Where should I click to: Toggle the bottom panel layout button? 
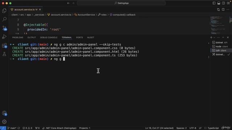click(219, 3)
